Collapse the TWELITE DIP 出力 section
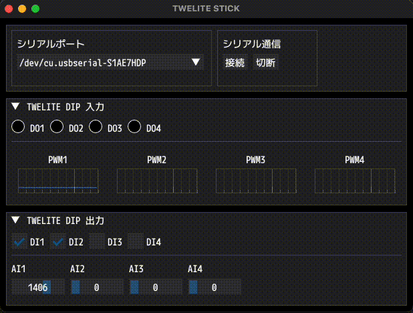Viewport: 413px width, 313px height. coord(15,220)
